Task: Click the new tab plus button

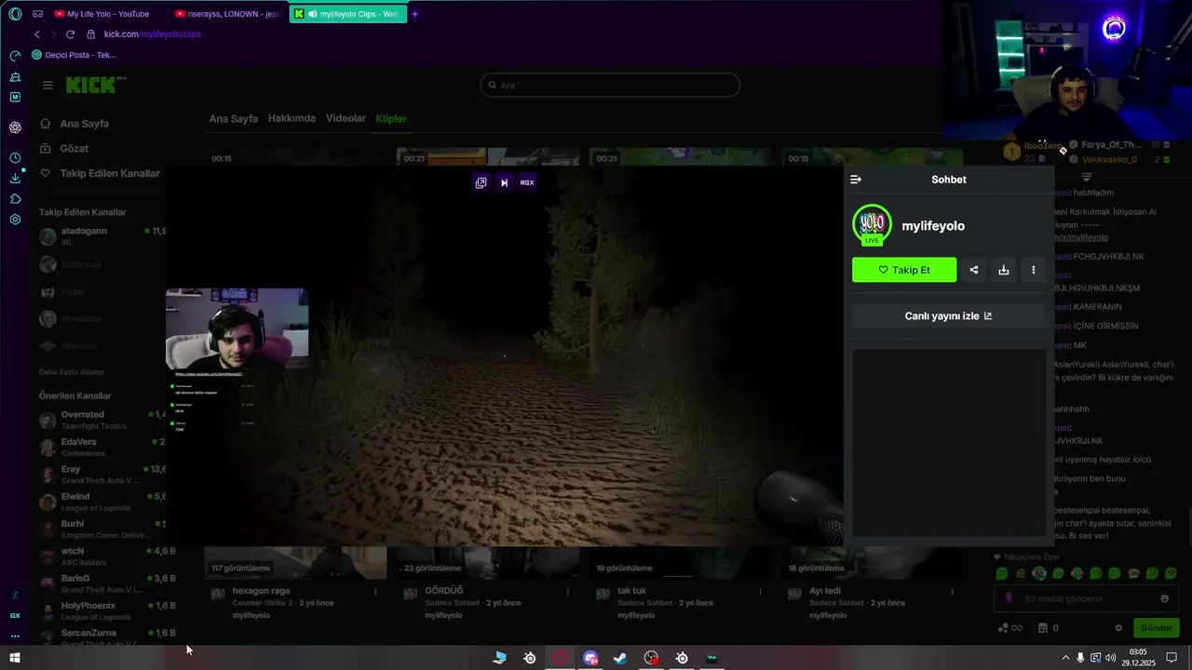Action: 414,14
